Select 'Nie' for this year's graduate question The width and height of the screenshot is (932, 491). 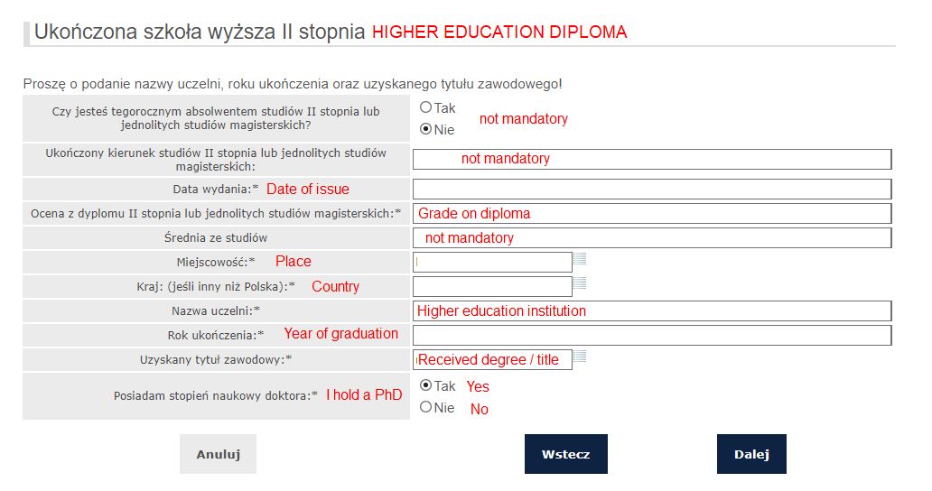426,129
